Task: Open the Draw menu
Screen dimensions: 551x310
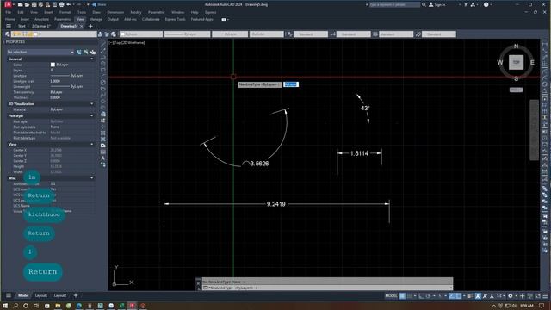Action: tap(96, 12)
